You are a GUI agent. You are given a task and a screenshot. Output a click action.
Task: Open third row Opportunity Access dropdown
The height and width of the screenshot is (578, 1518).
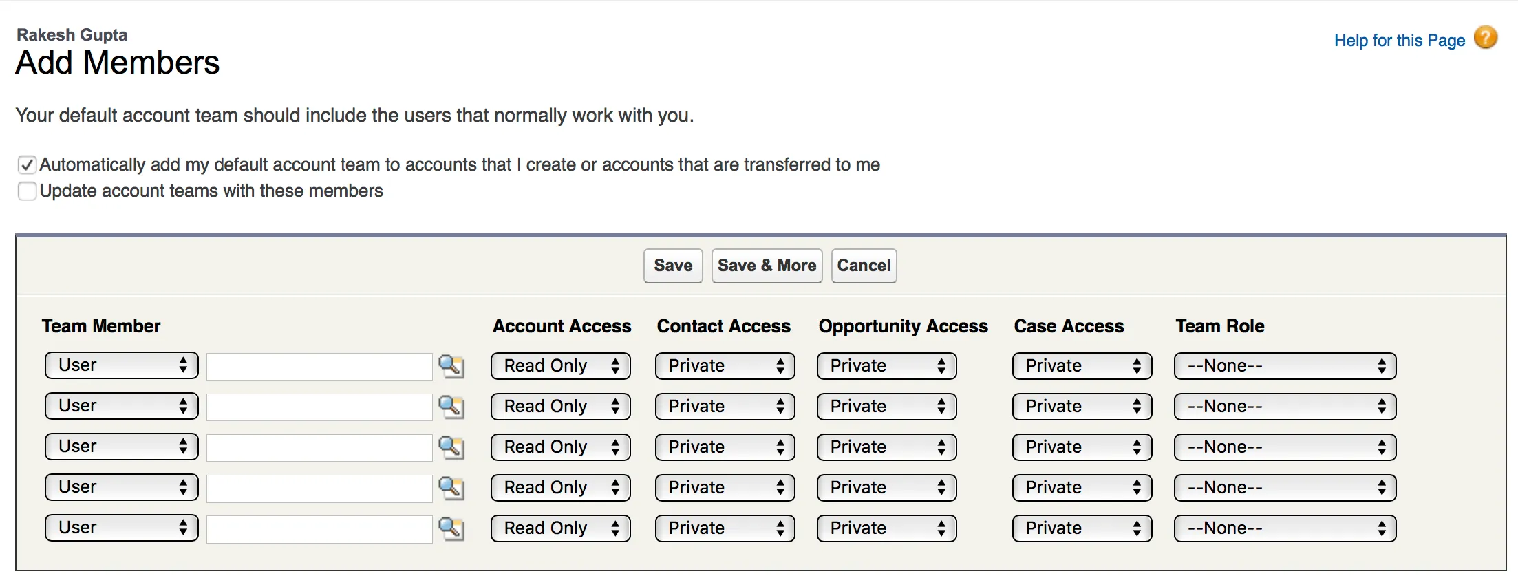(x=886, y=447)
